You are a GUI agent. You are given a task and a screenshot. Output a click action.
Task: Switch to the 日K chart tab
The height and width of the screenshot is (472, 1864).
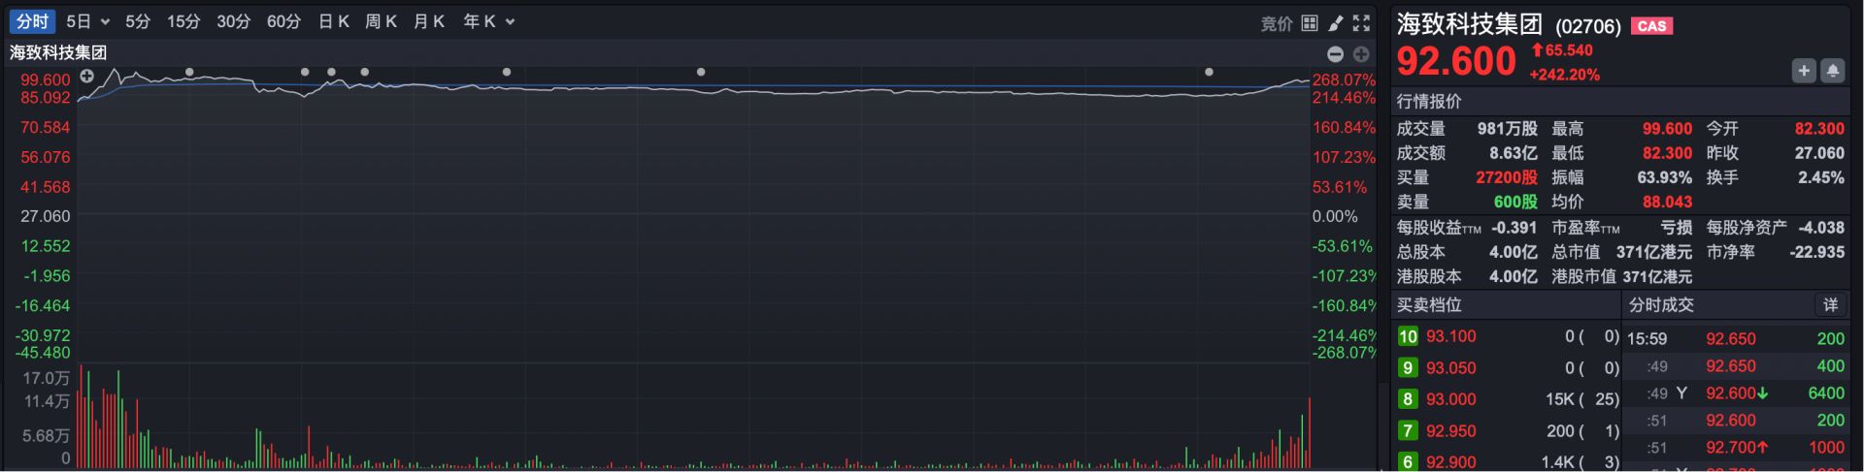[x=333, y=21]
